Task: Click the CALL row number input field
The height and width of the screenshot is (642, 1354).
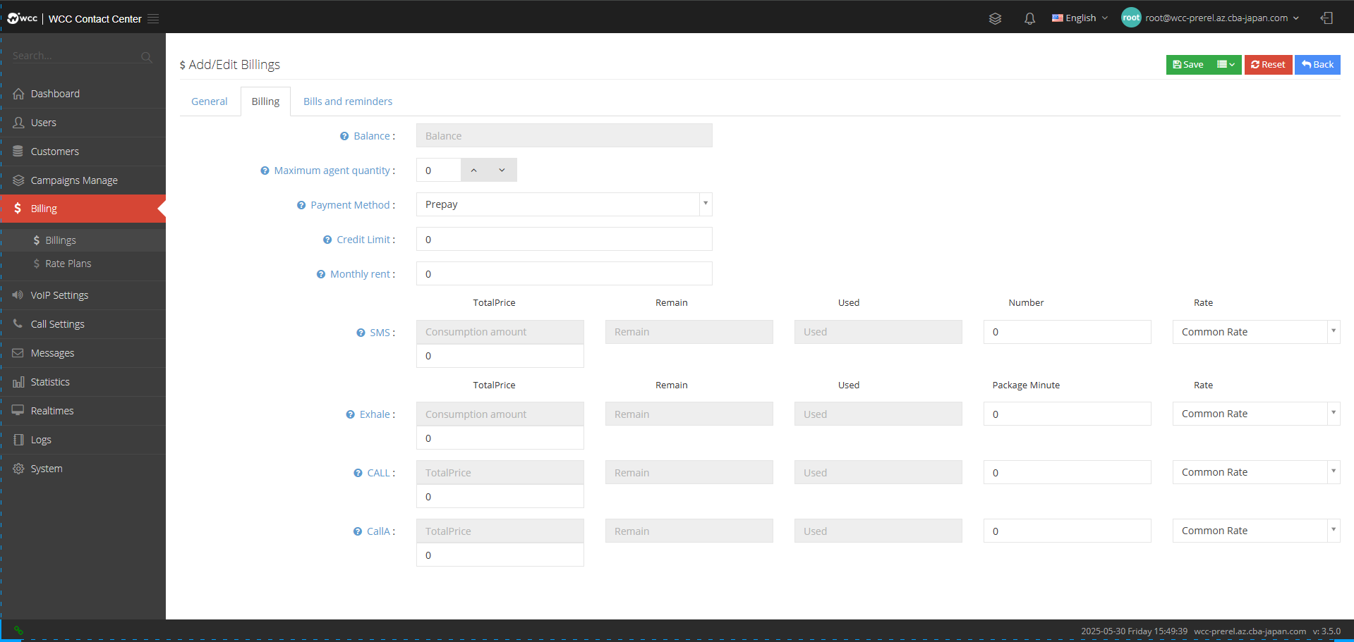Action: point(1068,472)
